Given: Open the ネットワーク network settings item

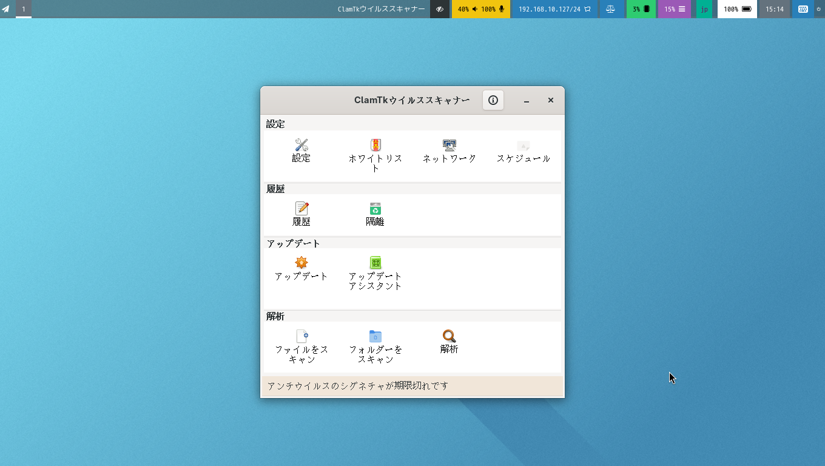Looking at the screenshot, I should click(x=450, y=150).
